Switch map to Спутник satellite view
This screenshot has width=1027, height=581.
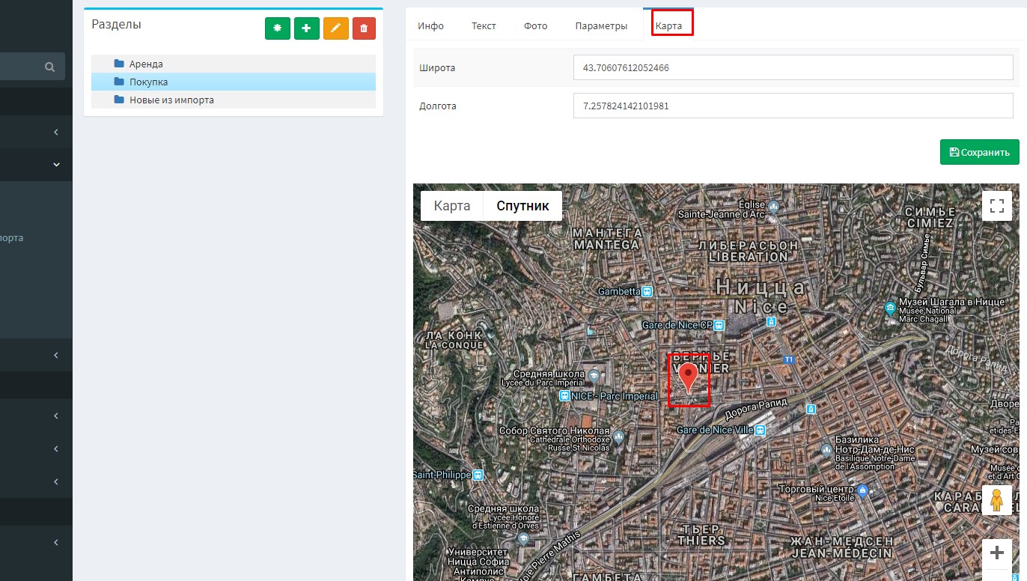pos(522,206)
